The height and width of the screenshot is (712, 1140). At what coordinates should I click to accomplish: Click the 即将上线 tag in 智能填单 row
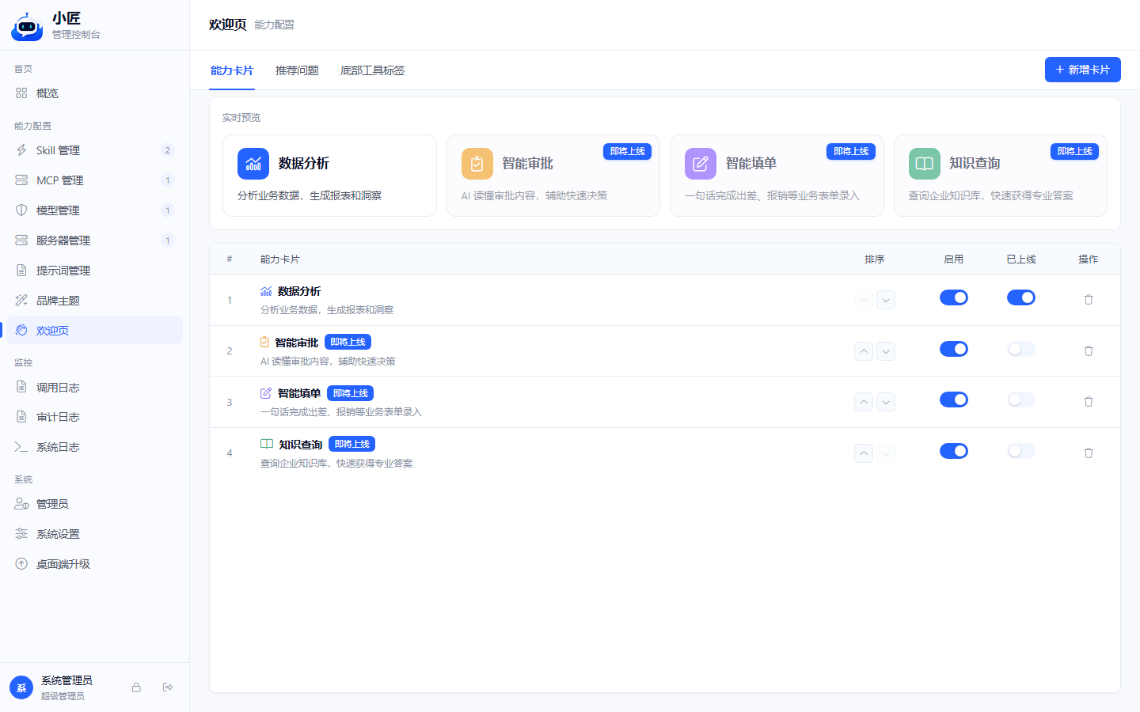(x=351, y=393)
